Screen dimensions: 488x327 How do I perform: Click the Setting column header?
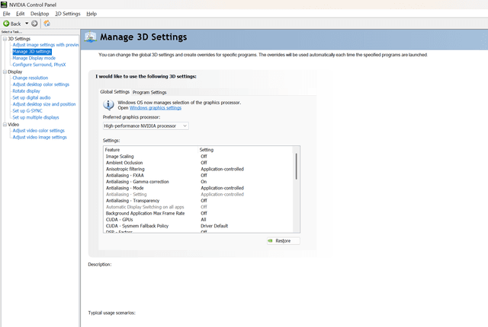coord(246,150)
